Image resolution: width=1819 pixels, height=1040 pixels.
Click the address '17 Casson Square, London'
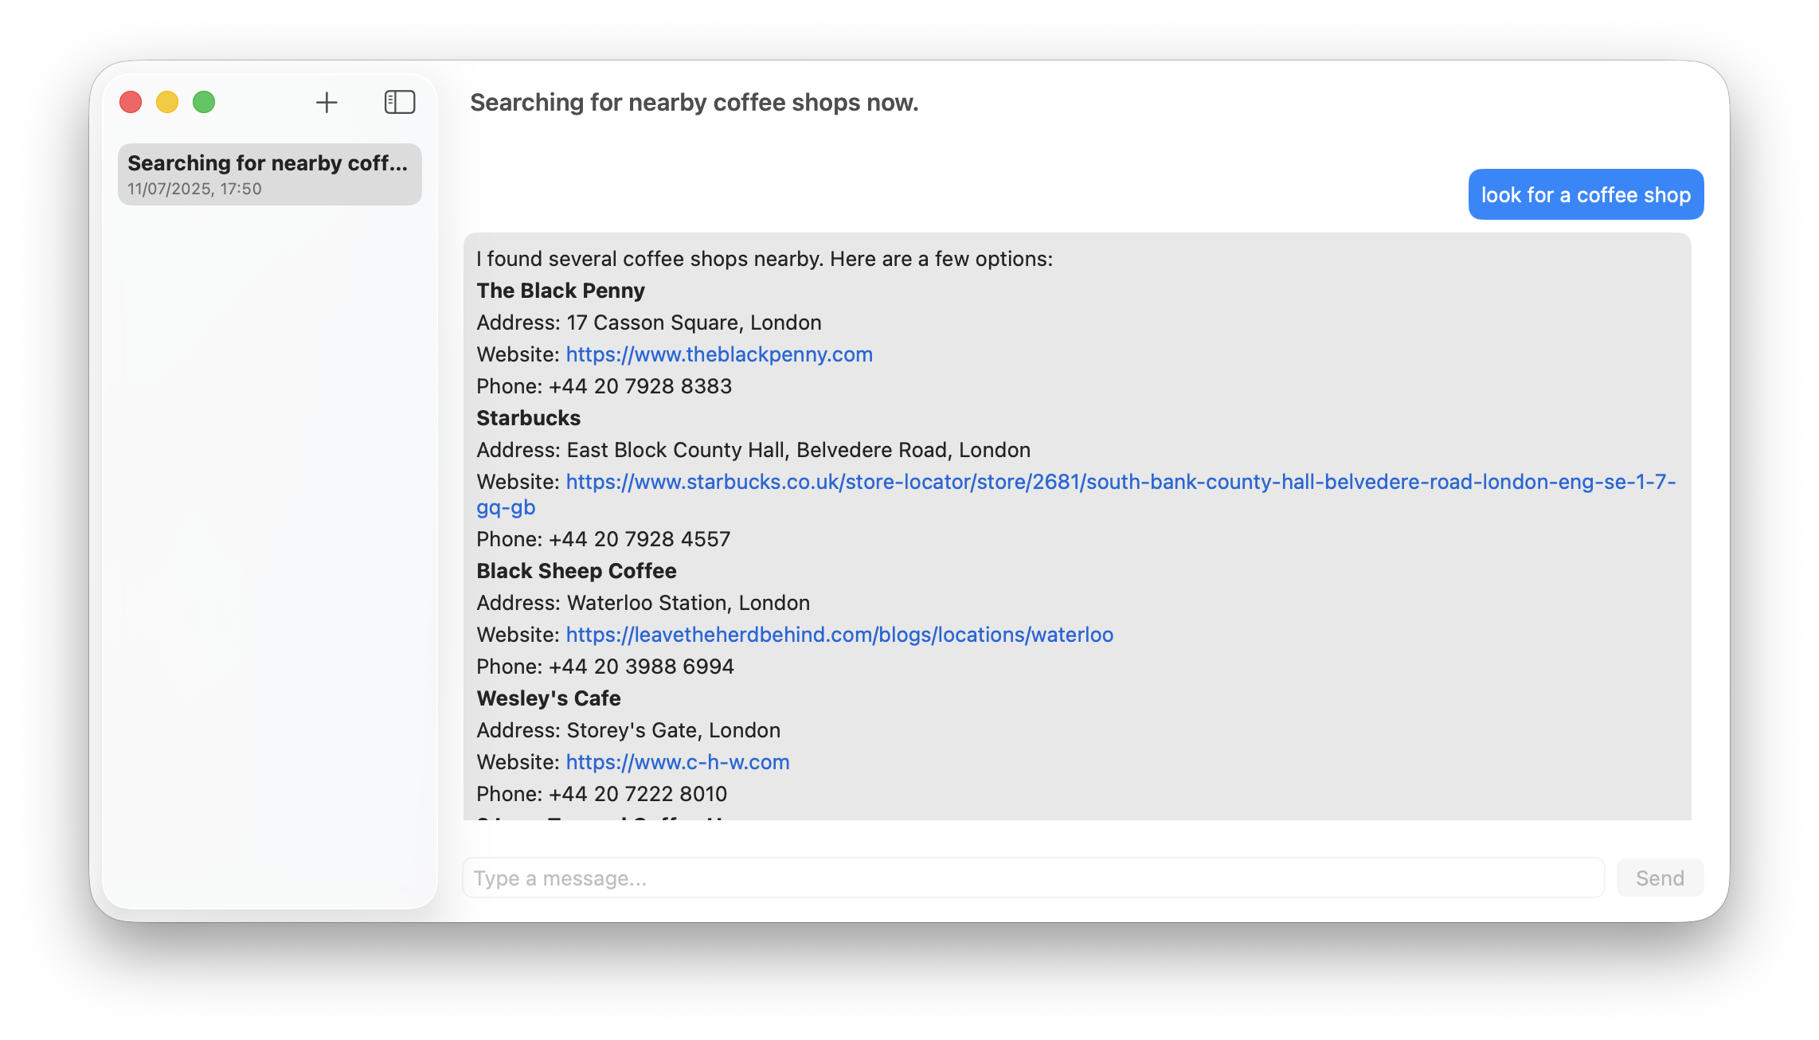pyautogui.click(x=694, y=323)
